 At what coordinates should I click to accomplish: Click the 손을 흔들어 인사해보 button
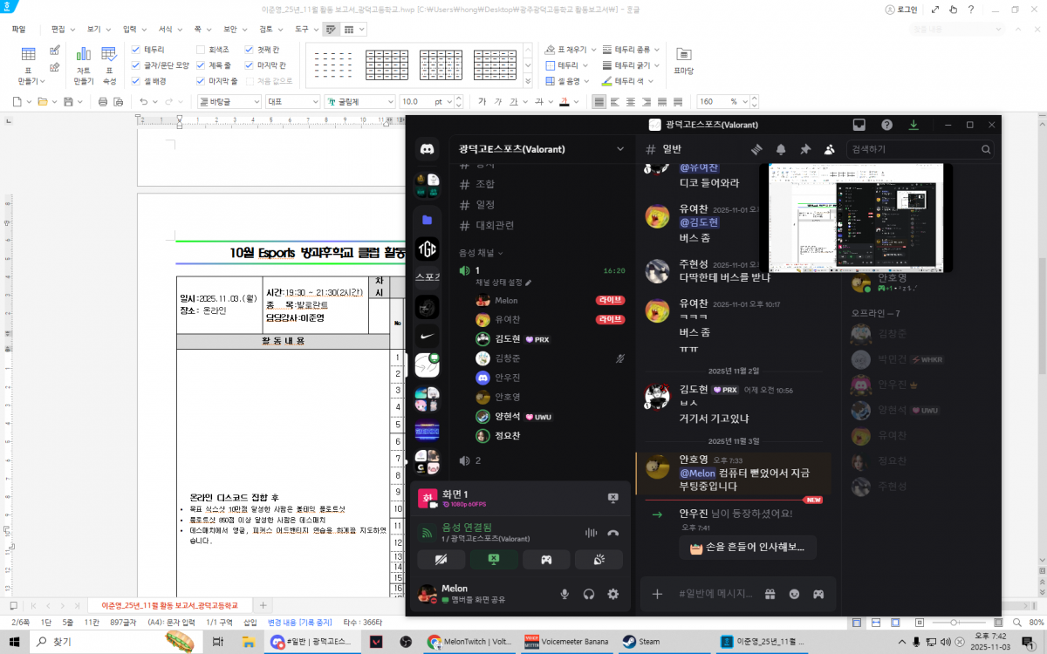pos(748,548)
